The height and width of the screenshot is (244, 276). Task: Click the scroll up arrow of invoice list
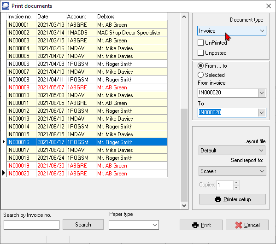[x=184, y=17]
